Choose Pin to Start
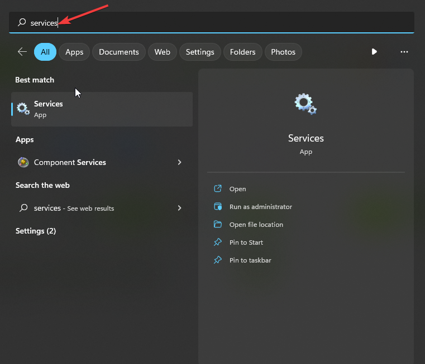This screenshot has width=425, height=364. click(x=246, y=242)
